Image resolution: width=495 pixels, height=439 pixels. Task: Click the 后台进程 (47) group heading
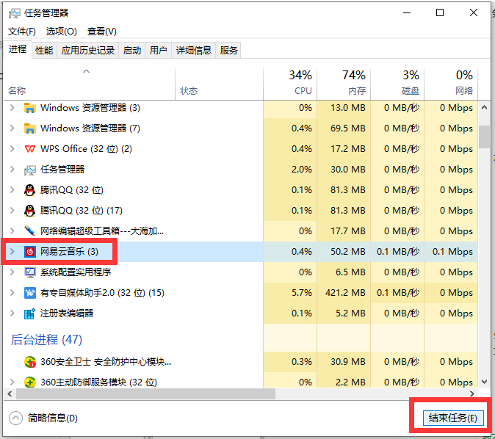point(46,340)
